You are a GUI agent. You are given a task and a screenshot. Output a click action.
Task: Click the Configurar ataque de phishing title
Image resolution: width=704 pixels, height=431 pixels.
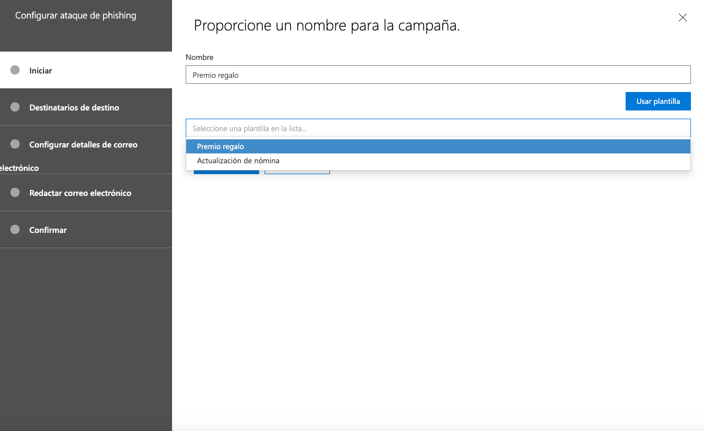76,15
